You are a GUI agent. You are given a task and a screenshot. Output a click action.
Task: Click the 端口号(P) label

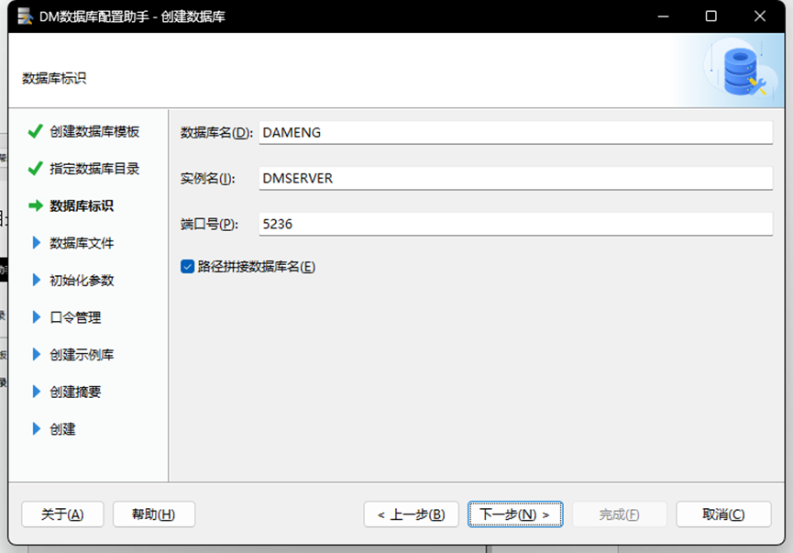(x=209, y=224)
